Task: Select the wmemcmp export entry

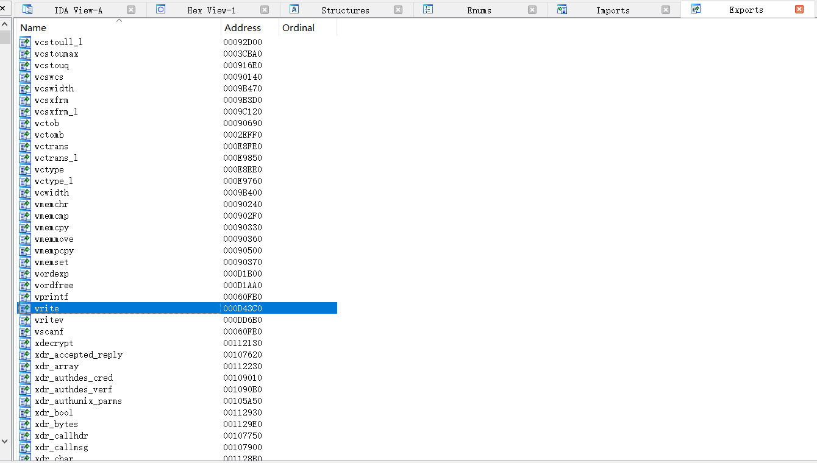Action: (x=51, y=216)
